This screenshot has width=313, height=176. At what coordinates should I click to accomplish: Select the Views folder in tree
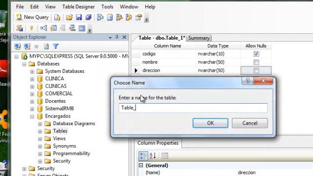[59, 138]
